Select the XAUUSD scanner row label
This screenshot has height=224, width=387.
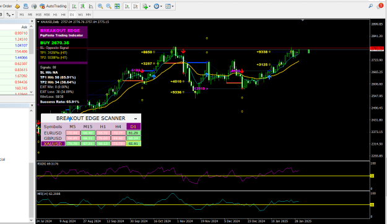(53, 144)
